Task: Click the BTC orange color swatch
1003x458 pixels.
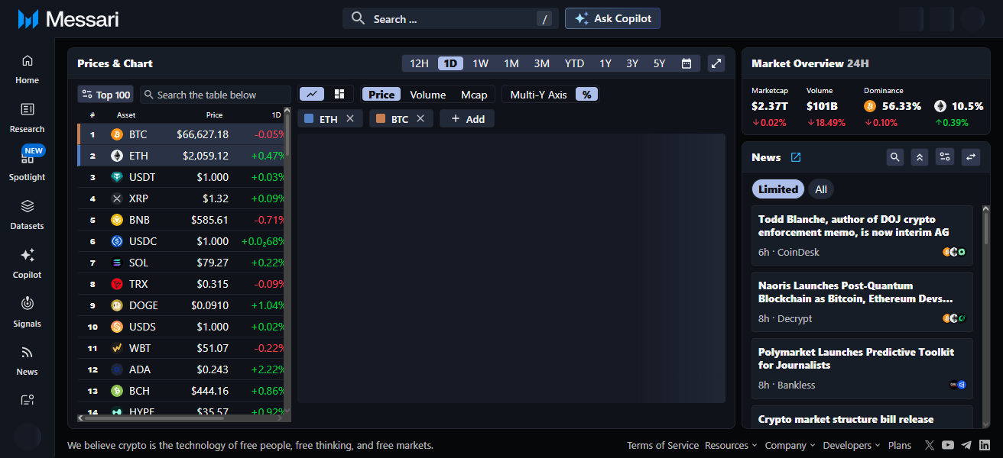Action: pyautogui.click(x=381, y=119)
